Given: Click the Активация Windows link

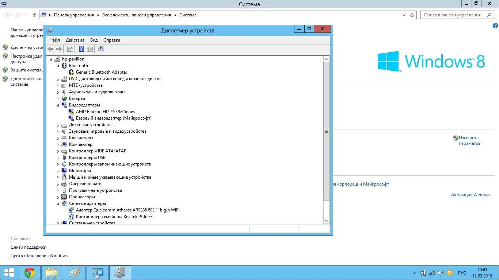Looking at the screenshot, I should pyautogui.click(x=471, y=195).
